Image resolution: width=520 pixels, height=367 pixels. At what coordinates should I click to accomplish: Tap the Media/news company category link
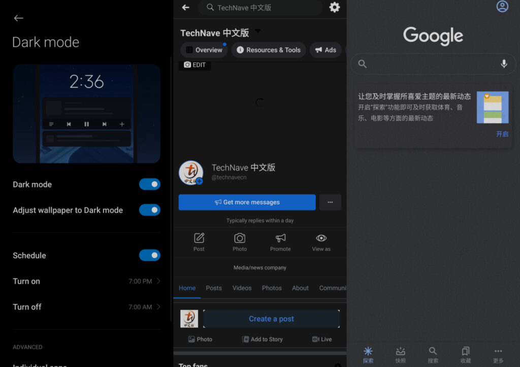(259, 268)
